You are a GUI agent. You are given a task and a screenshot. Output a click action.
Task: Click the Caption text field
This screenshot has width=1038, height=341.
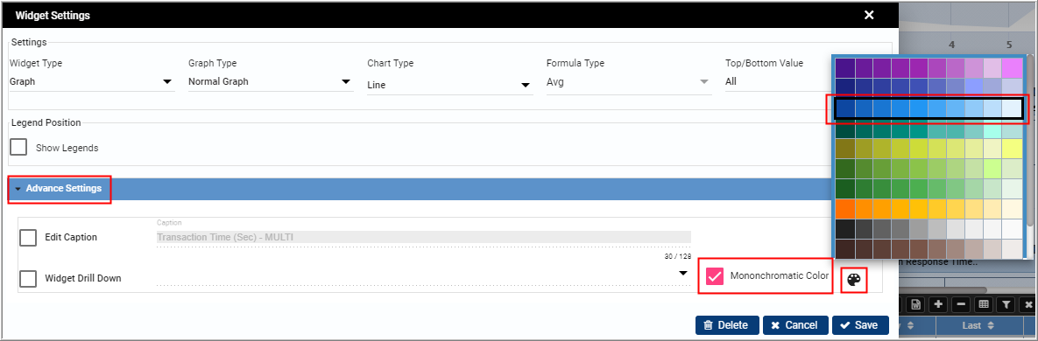click(424, 237)
